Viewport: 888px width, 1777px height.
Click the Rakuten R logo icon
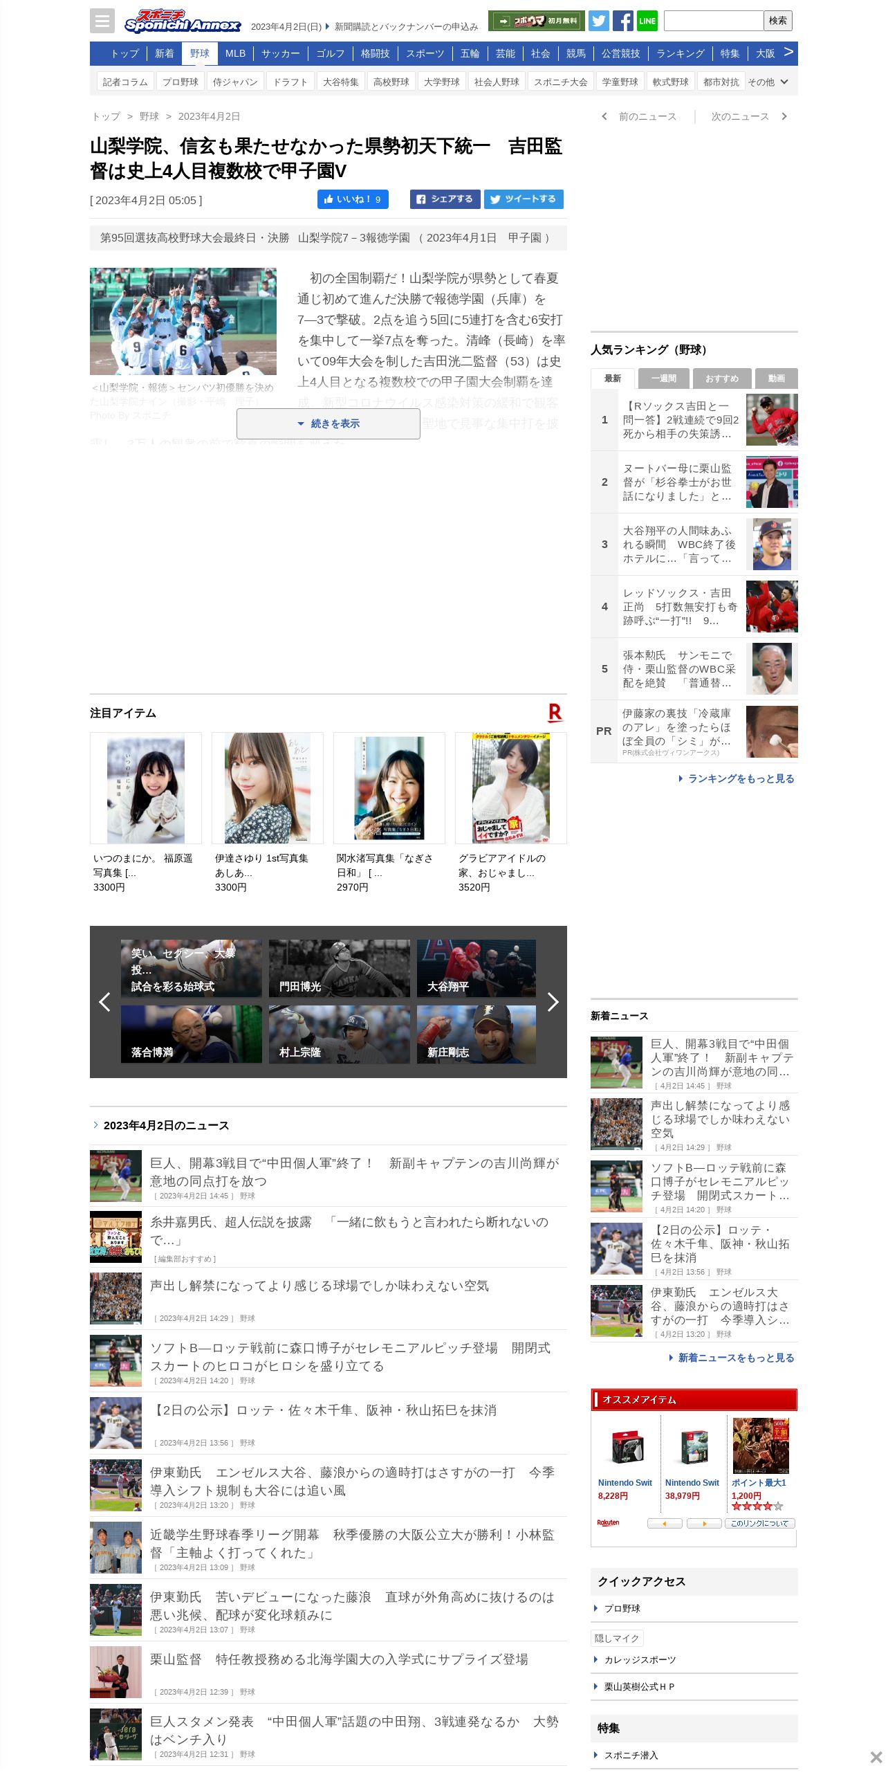[555, 713]
